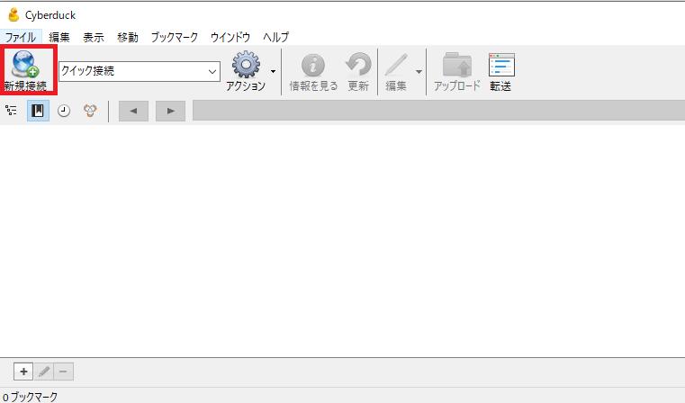Toggle the history clock view
Viewport: 685px width, 403px height.
pyautogui.click(x=64, y=111)
